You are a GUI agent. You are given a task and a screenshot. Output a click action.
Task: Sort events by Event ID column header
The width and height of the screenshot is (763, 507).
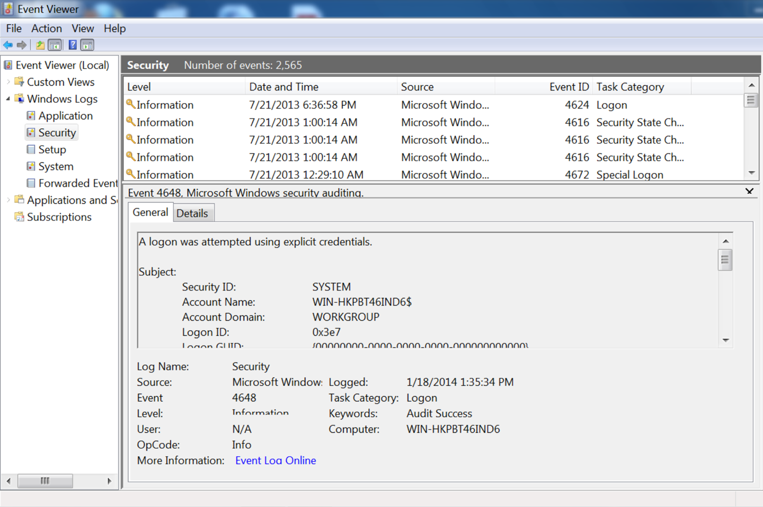[x=569, y=87]
